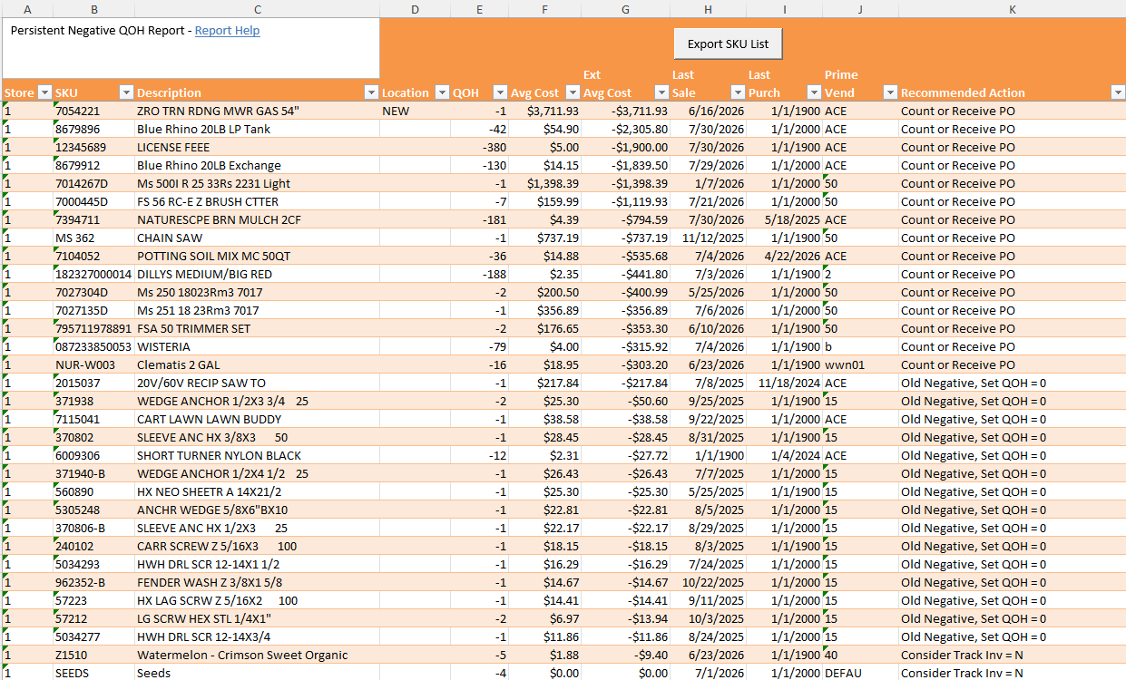Image resolution: width=1126 pixels, height=680 pixels.
Task: Select last purch date 11/18/2024
Action: [784, 383]
